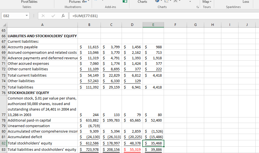
Task: Click 'Total liabilities and stockholders' equity' label
Action: click(42, 149)
